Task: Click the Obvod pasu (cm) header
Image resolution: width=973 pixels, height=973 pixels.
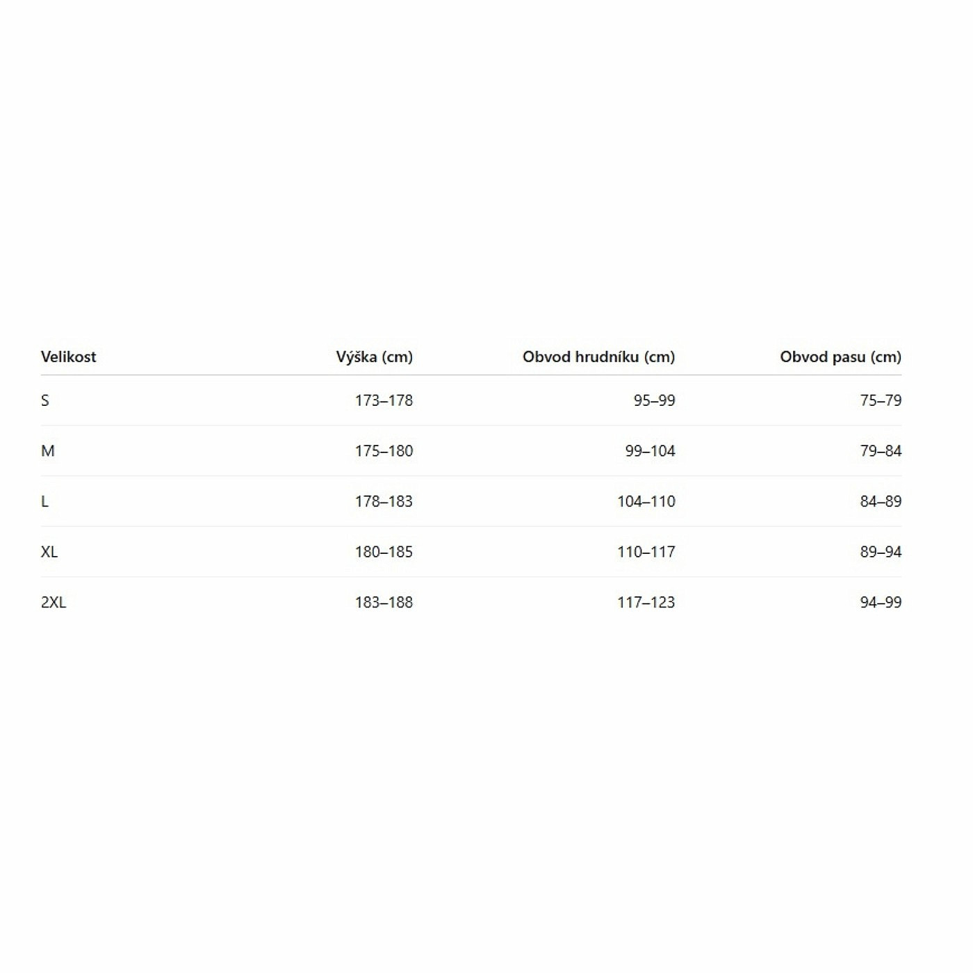Action: click(x=840, y=357)
